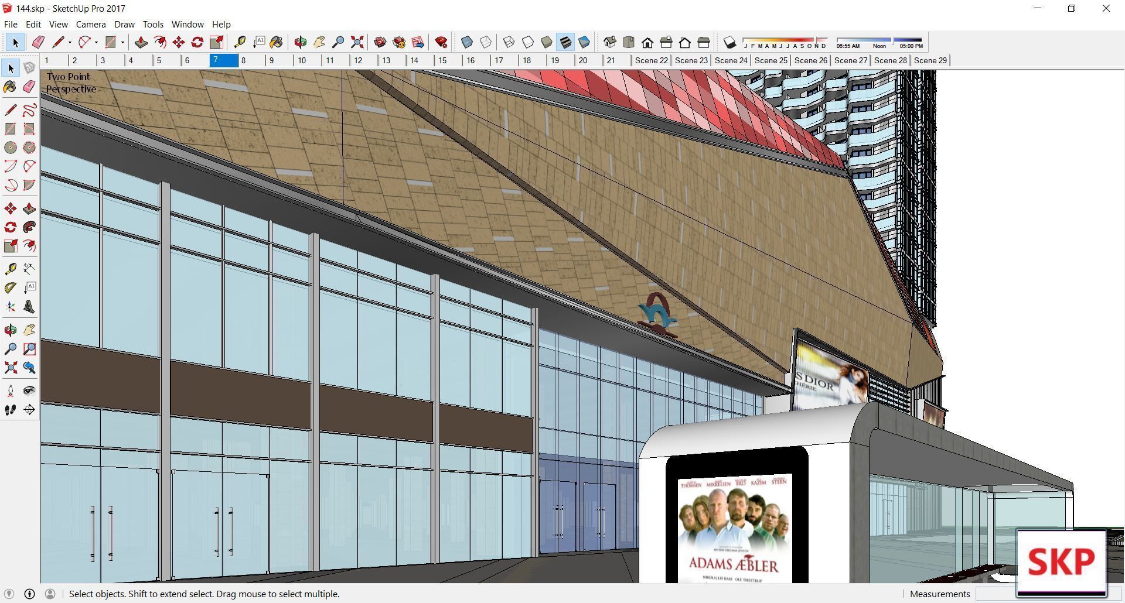The image size is (1125, 603).
Task: Activate the Orbit tool in top toolbar
Action: point(301,42)
